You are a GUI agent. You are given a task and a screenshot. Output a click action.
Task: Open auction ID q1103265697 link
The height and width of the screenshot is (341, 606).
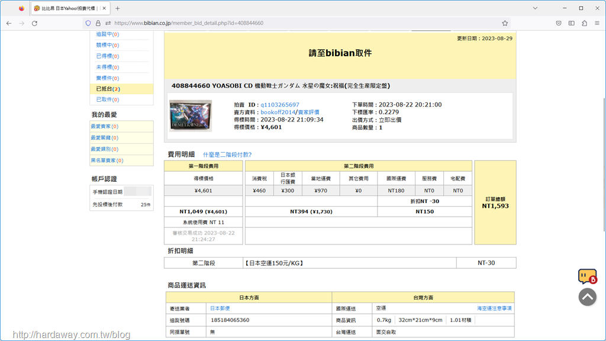click(x=280, y=105)
